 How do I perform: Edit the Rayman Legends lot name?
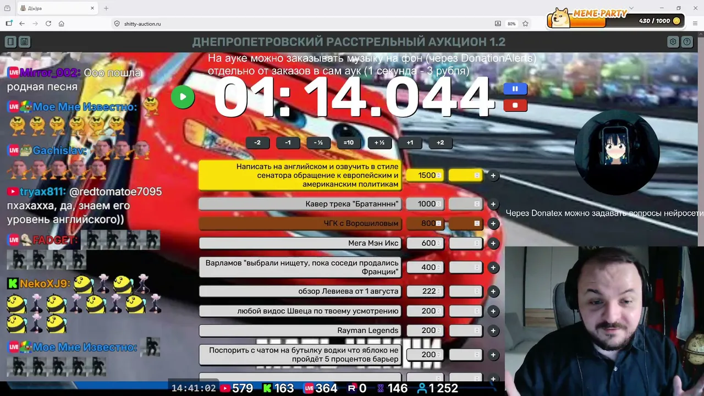pos(300,331)
